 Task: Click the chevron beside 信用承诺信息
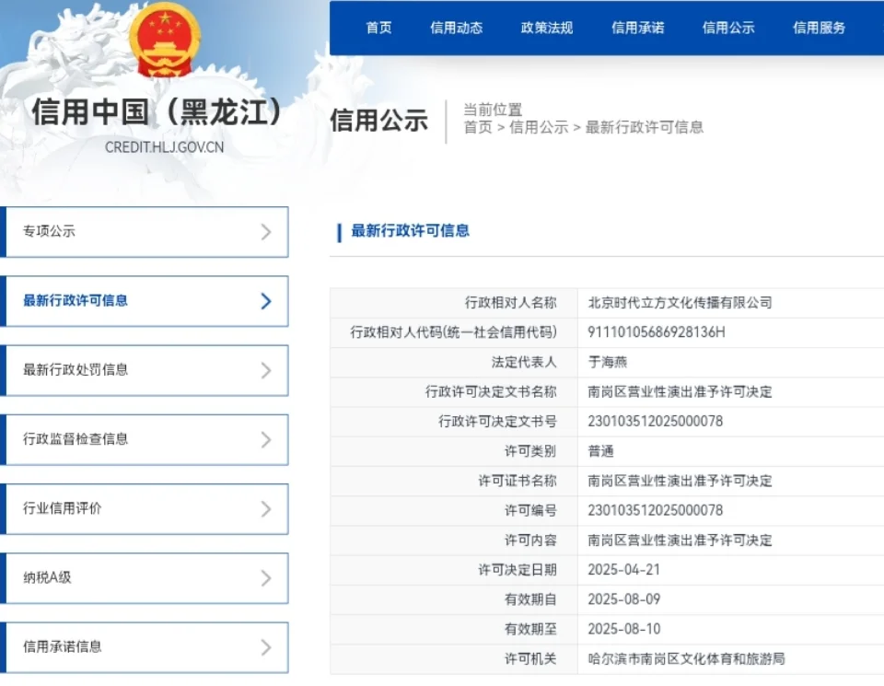[265, 646]
